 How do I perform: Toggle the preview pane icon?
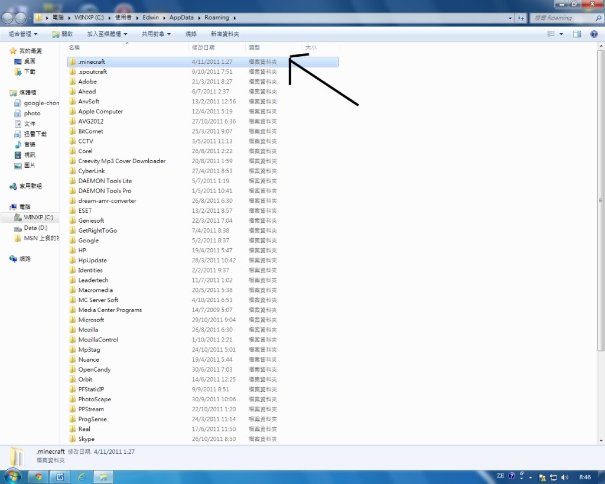[577, 34]
